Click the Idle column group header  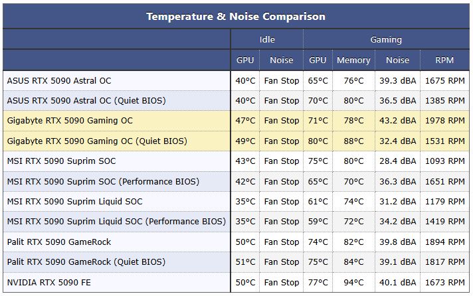coord(266,39)
